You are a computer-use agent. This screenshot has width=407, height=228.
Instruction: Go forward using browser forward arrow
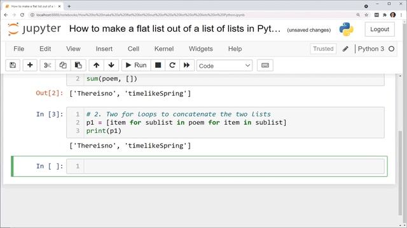tap(14, 15)
